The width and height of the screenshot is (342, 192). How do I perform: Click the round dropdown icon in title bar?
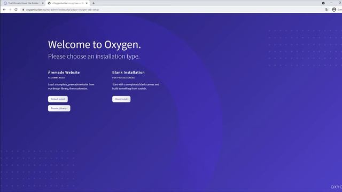[x=323, y=3]
